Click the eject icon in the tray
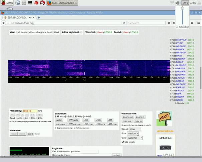This screenshot has height=162, width=202. click(199, 3)
